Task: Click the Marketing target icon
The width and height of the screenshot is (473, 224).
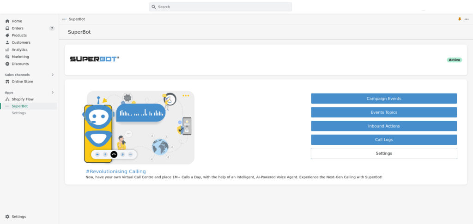Action: pos(7,57)
